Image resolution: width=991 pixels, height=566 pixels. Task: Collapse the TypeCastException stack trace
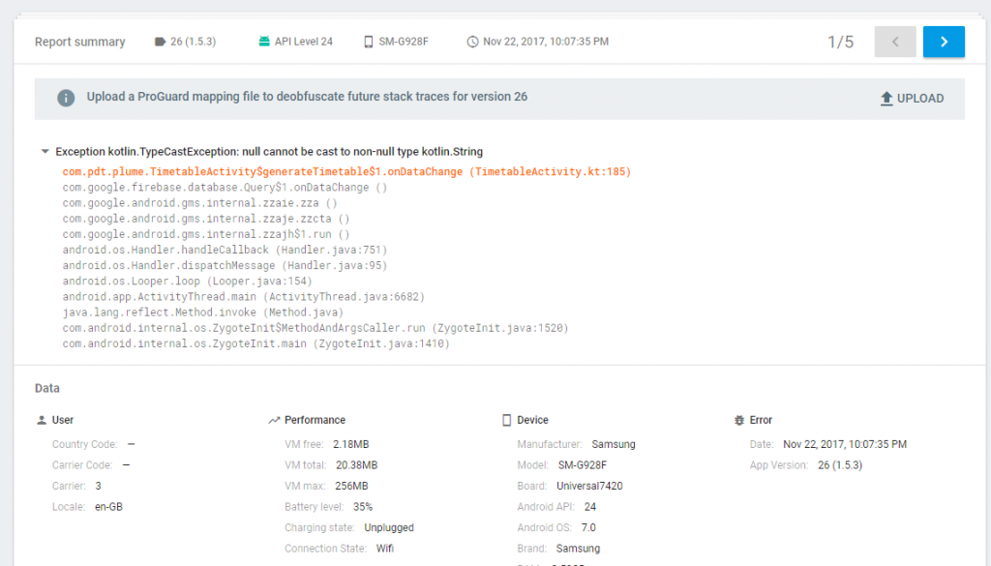(x=45, y=151)
